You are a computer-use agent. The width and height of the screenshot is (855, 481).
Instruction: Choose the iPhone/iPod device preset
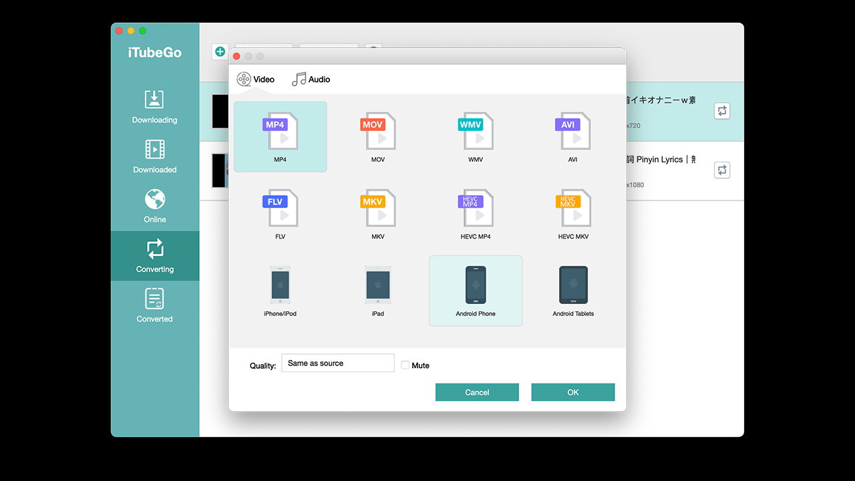[280, 286]
